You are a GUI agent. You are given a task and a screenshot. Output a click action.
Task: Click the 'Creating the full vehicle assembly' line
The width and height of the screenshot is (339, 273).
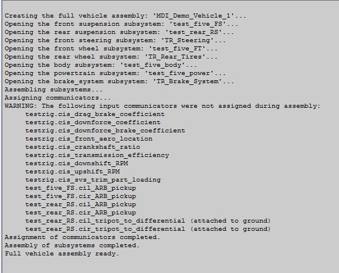click(126, 16)
